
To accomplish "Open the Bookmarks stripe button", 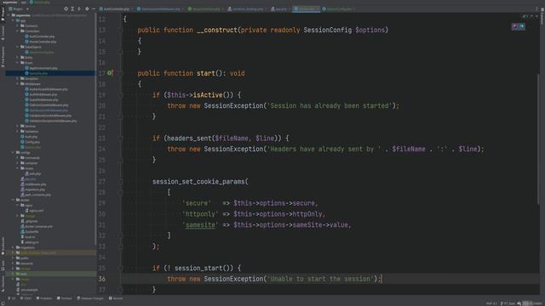I will coord(3,245).
